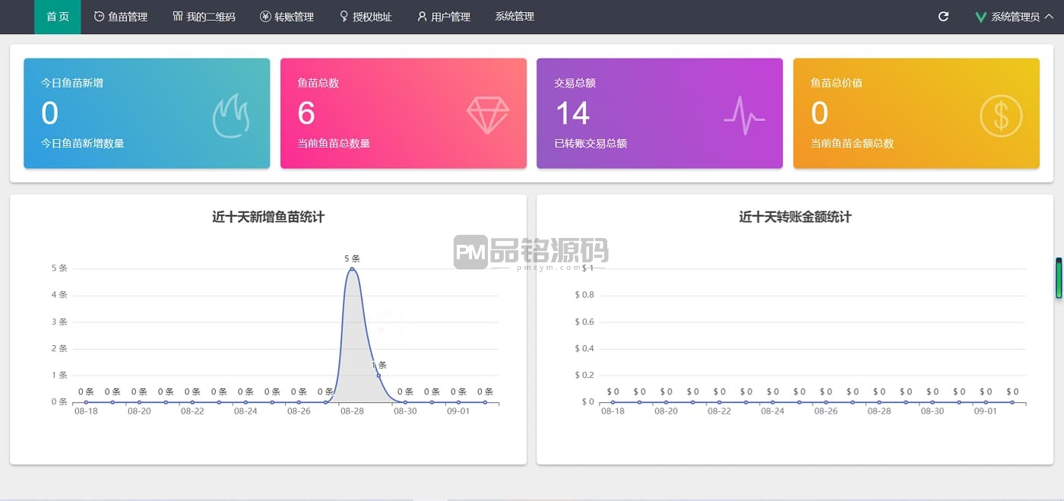
Task: Click the 鱼苗总价值 card title
Action: (837, 83)
